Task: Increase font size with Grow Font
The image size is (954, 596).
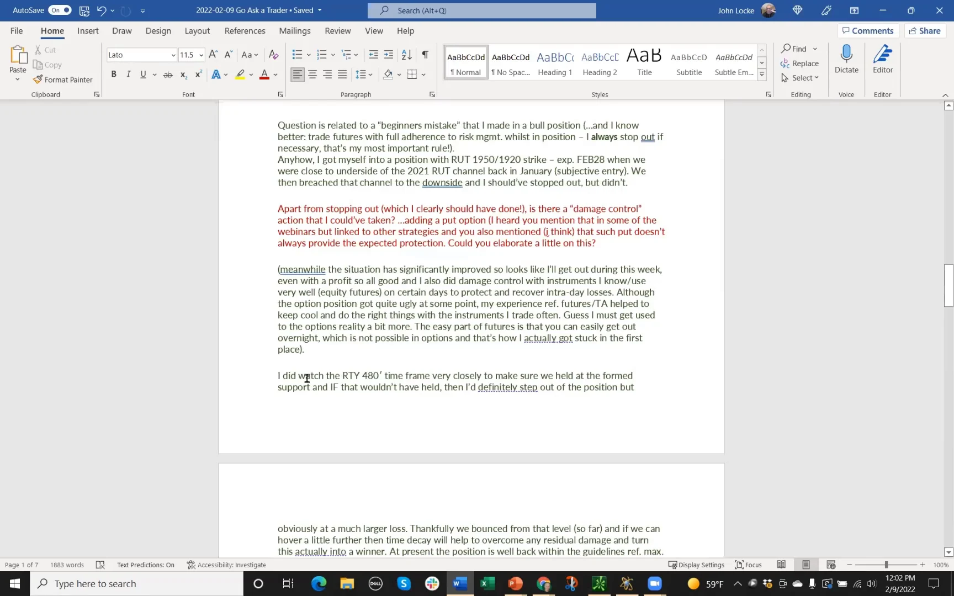Action: pos(213,54)
